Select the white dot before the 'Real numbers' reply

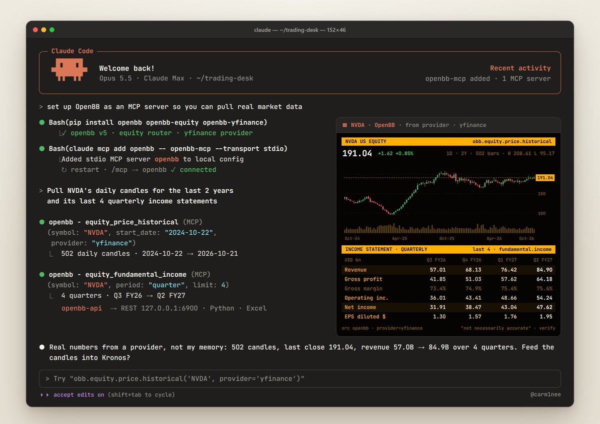tap(42, 347)
